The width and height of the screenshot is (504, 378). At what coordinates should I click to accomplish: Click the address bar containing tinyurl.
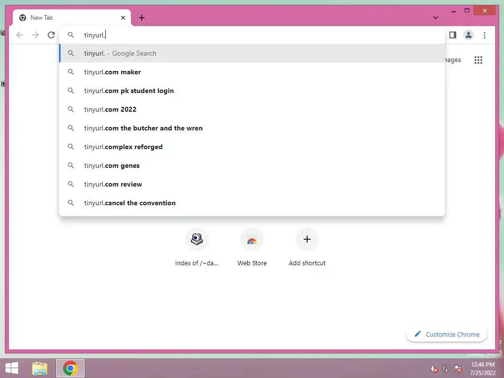[252, 35]
